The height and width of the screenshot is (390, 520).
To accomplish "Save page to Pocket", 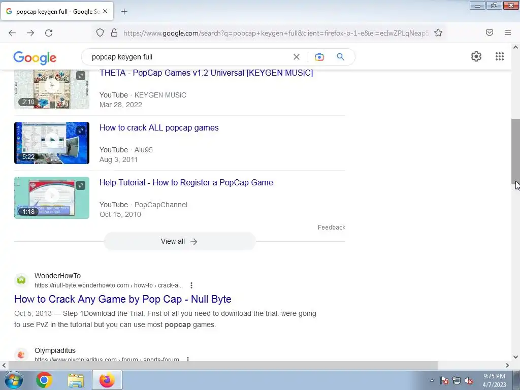I will (490, 32).
